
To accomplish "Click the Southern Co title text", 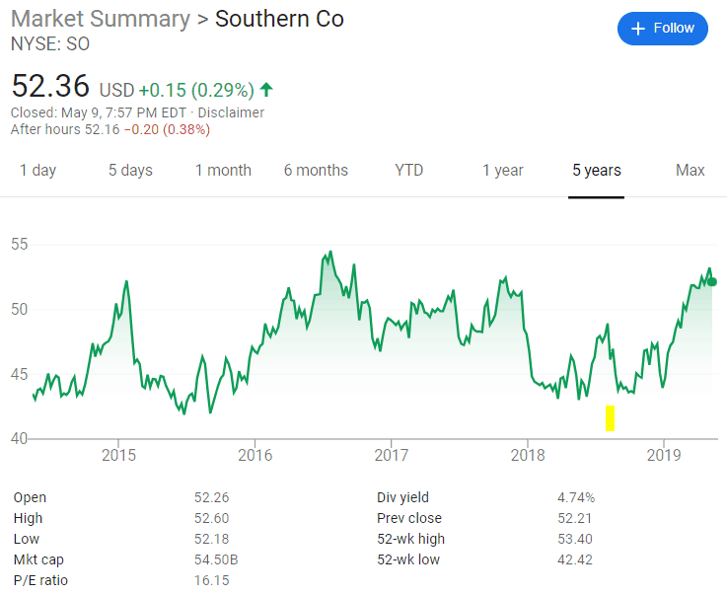I will (x=279, y=19).
